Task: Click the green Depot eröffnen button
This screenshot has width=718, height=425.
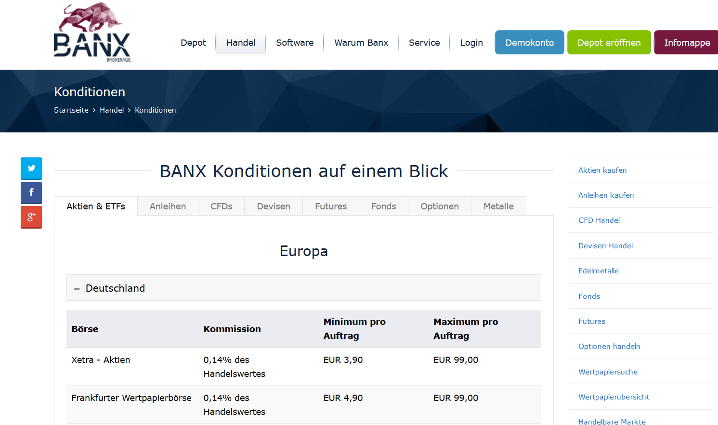Action: click(609, 42)
